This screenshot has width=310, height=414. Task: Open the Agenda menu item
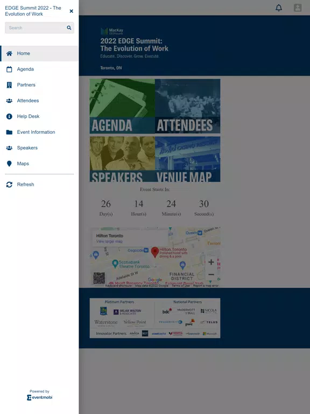(x=39, y=69)
